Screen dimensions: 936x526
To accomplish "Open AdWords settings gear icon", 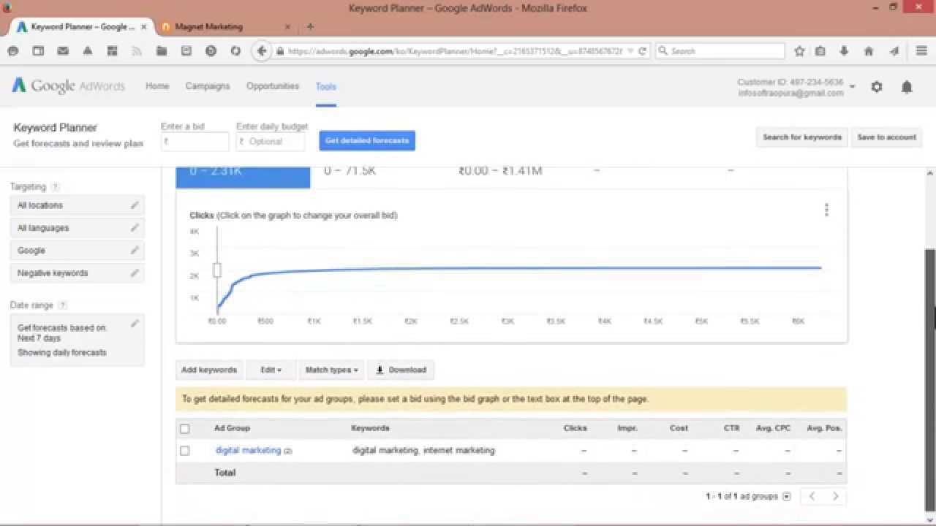I will pyautogui.click(x=877, y=87).
